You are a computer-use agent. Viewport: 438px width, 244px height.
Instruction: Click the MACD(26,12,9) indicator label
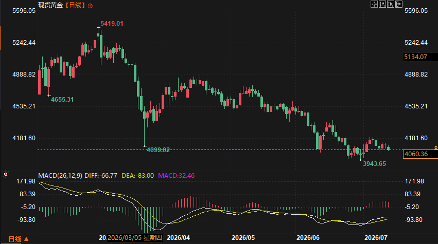(x=60, y=176)
